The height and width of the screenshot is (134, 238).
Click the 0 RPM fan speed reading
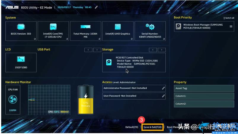pos(13,110)
